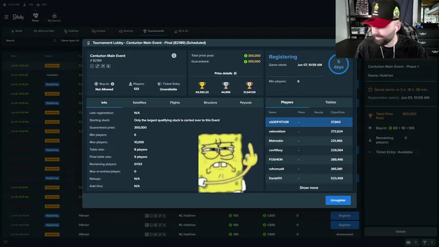Click the Buy-in info icon
Viewport: 439px width, 247px height.
[113, 84]
